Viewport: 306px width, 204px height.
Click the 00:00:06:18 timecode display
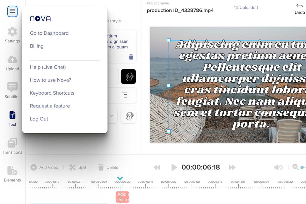pos(200,167)
